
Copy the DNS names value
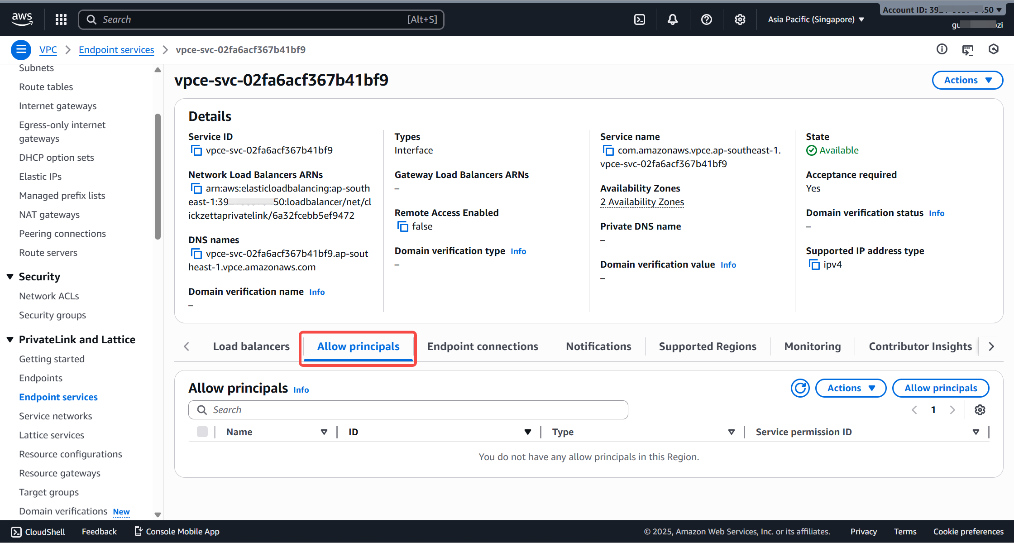(x=196, y=254)
